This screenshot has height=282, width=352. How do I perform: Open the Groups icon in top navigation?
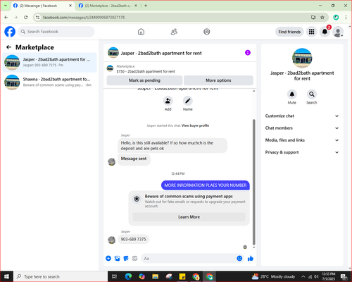click(207, 32)
